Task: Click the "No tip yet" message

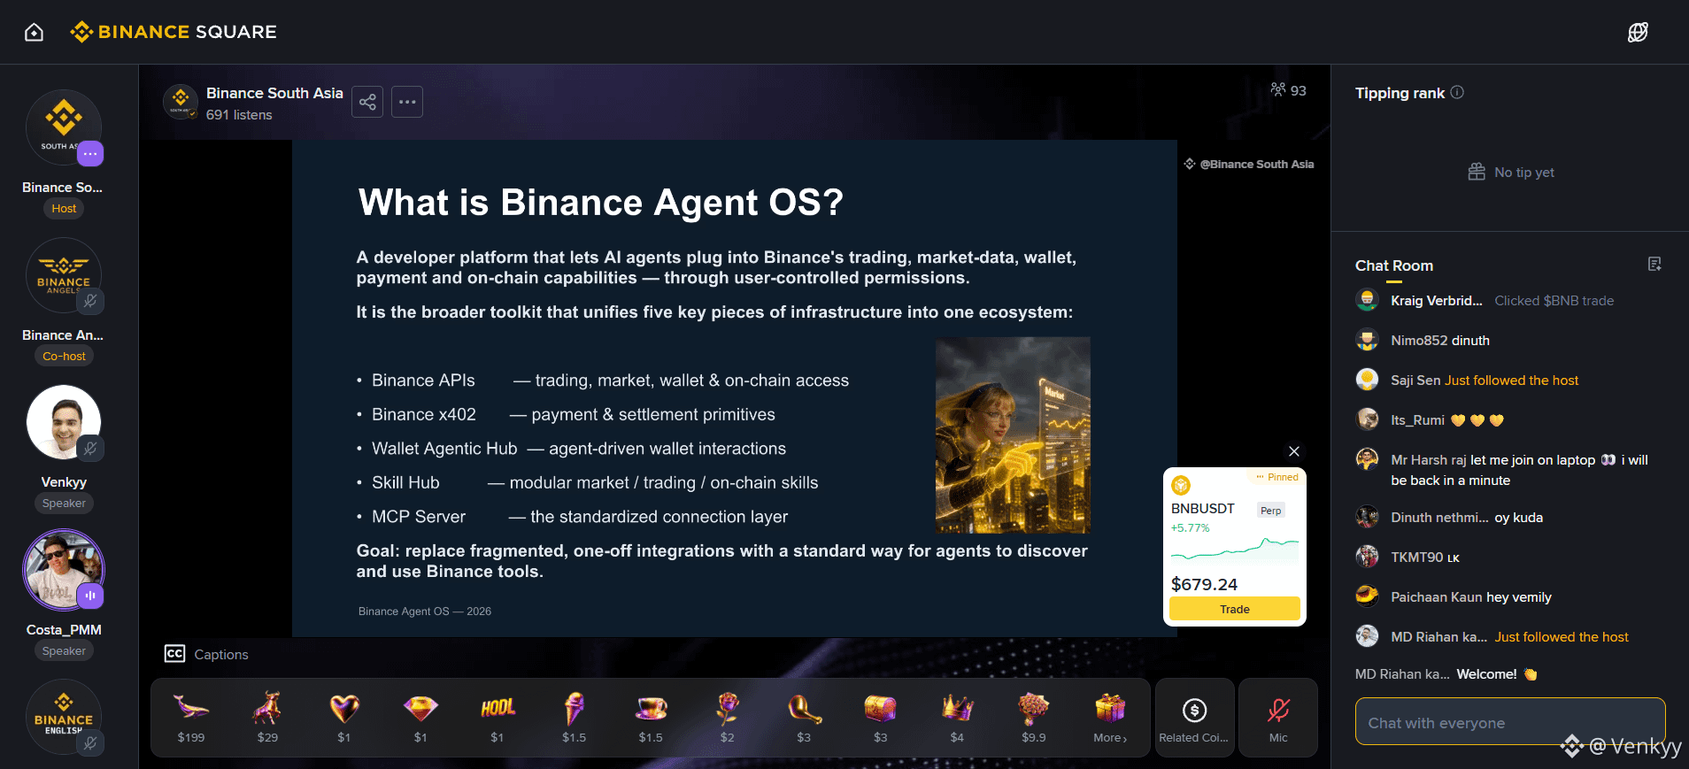Action: tap(1511, 173)
